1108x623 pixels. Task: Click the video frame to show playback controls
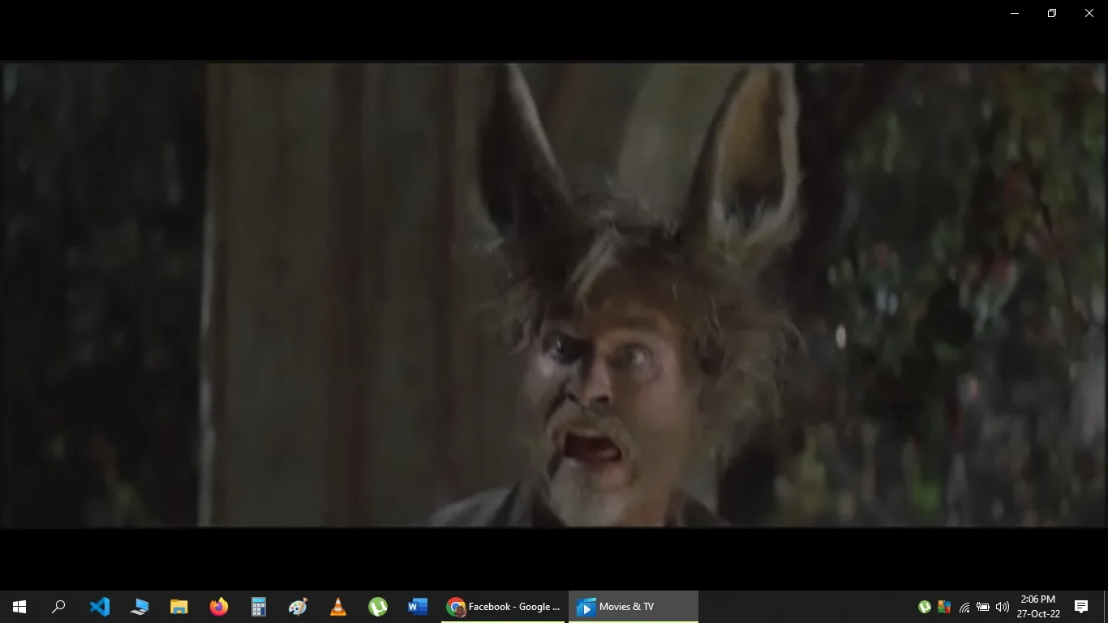(554, 295)
